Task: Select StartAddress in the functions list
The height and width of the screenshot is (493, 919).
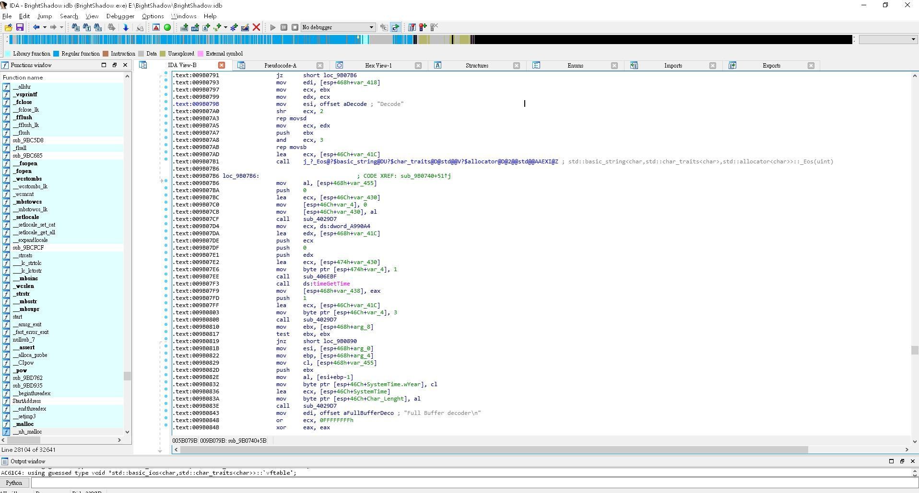Action: point(26,401)
